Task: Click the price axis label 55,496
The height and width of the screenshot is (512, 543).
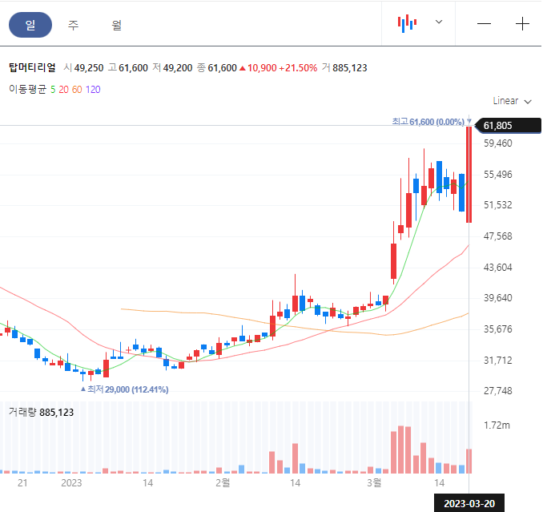Action: tap(497, 175)
